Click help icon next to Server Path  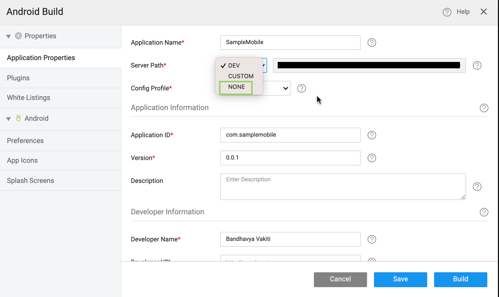[477, 65]
